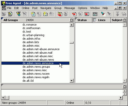The width and height of the screenshot is (128, 106).
Task: Maximize the message list pane
Action: pyautogui.click(x=125, y=20)
